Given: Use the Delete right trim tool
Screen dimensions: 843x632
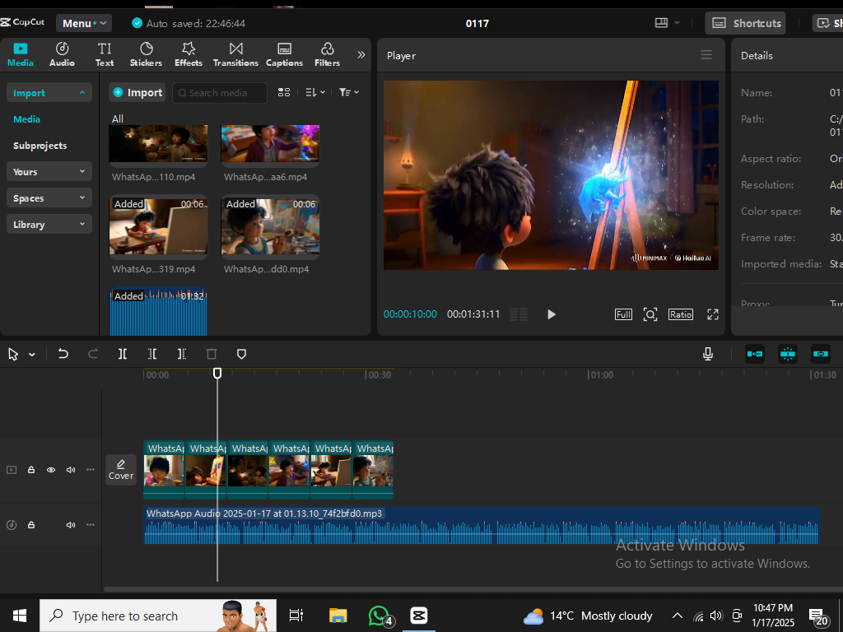Looking at the screenshot, I should [182, 354].
